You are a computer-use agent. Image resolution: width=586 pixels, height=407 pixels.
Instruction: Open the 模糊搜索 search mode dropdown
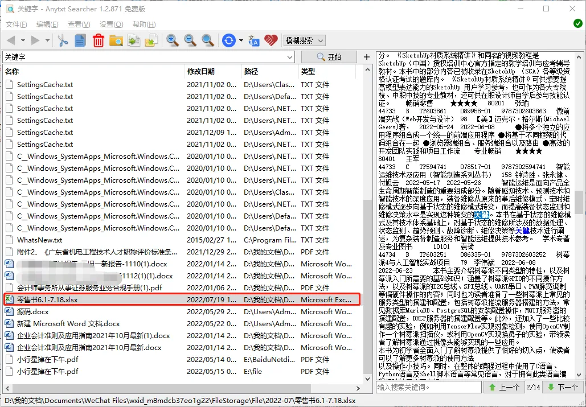tap(304, 40)
